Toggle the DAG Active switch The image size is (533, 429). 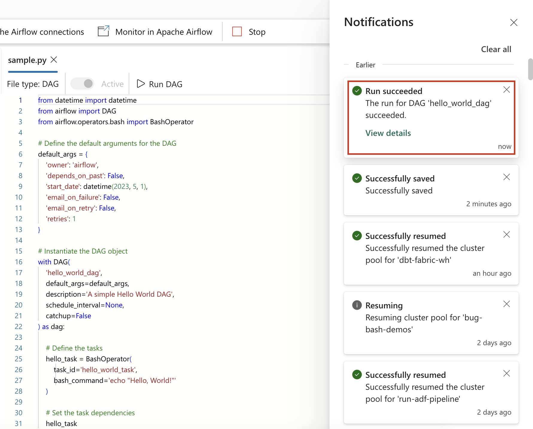click(x=83, y=84)
